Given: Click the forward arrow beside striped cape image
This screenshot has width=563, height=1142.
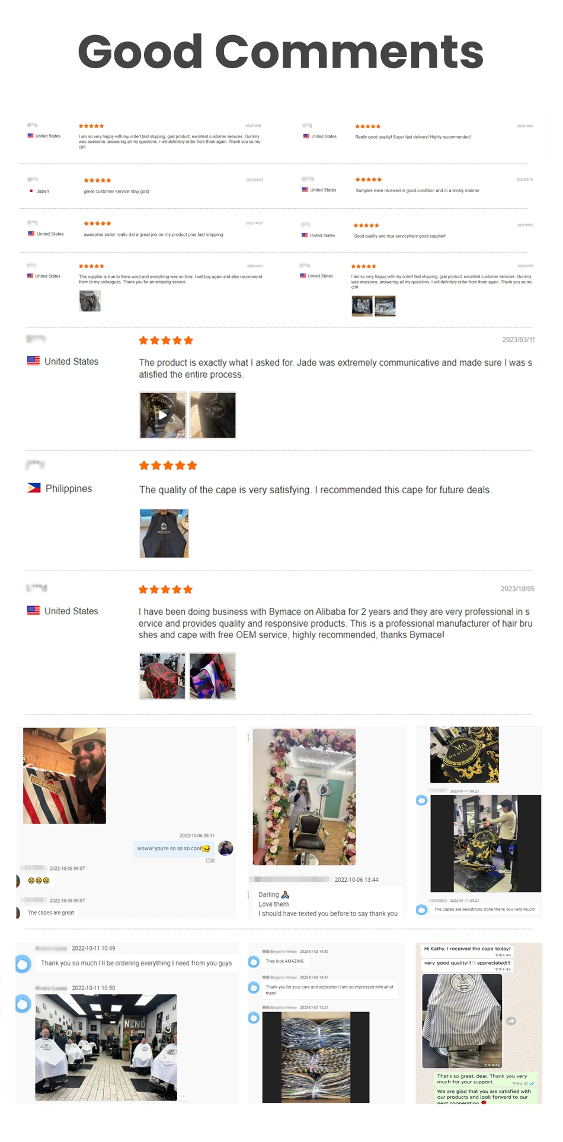Looking at the screenshot, I should point(511,1021).
